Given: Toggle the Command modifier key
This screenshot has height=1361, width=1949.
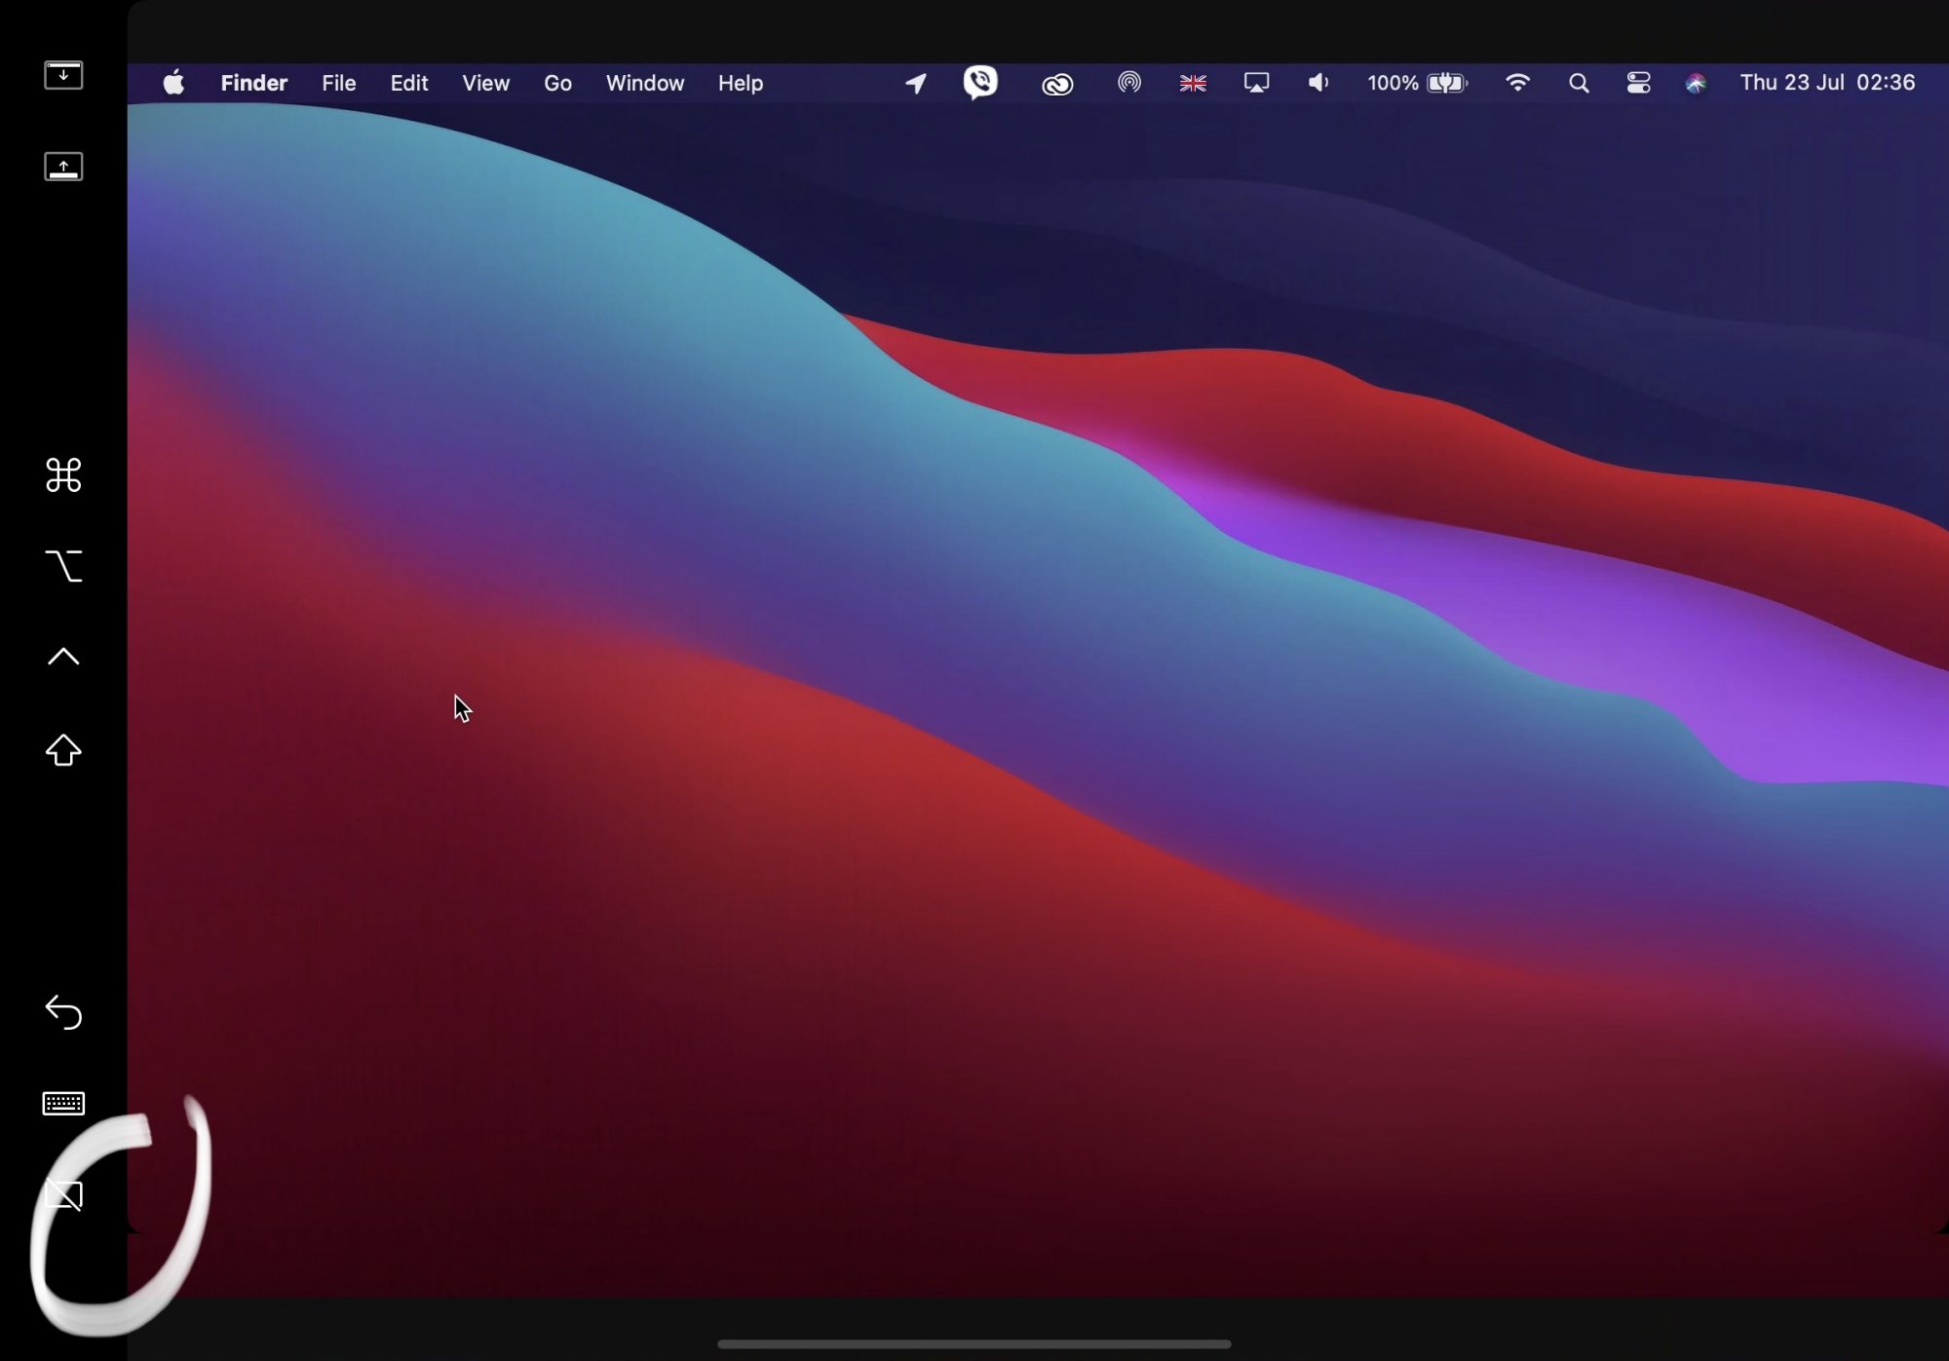Looking at the screenshot, I should (x=63, y=475).
